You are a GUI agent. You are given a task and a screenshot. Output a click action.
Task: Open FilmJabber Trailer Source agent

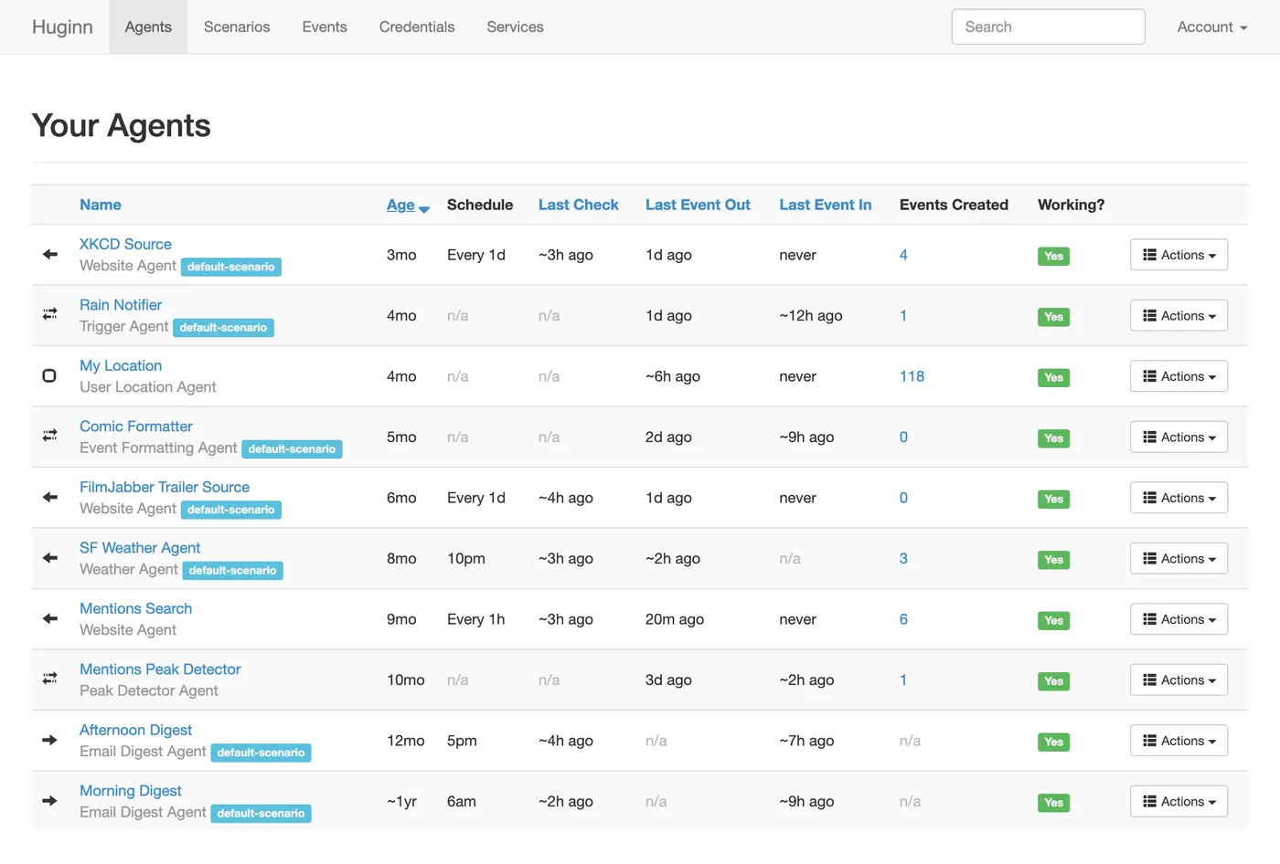165,487
